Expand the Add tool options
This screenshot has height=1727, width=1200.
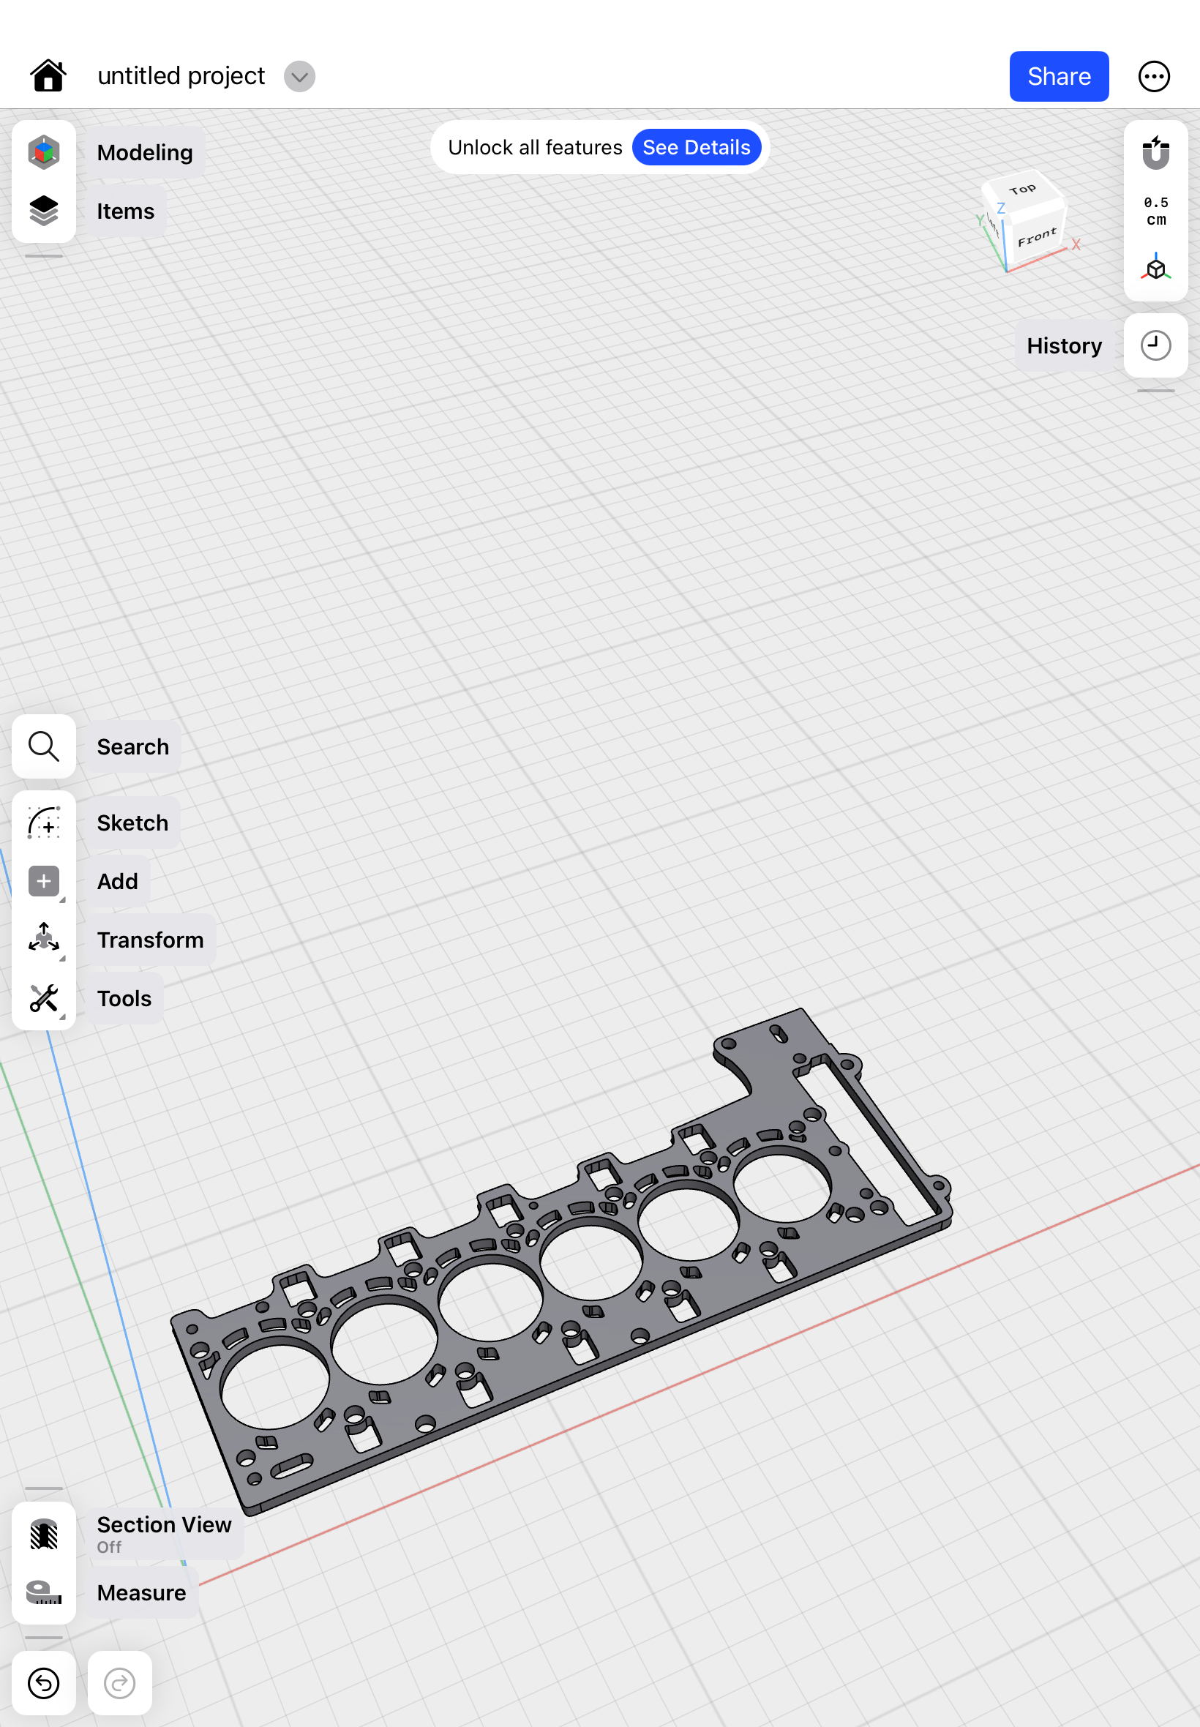[x=64, y=900]
